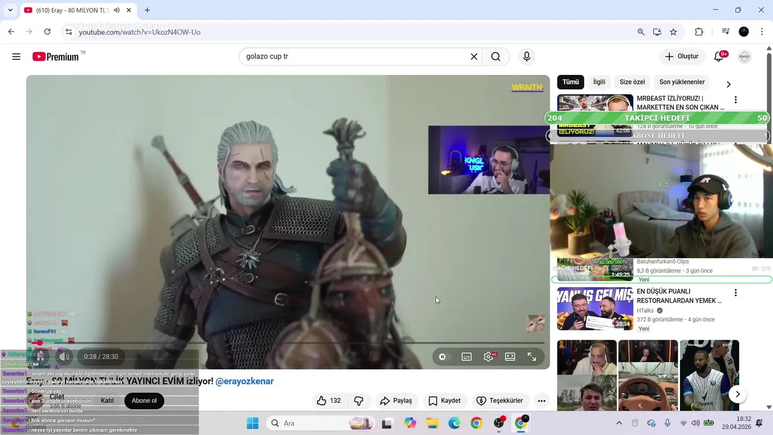
Task: Click the Paylaş share button
Action: (396, 401)
